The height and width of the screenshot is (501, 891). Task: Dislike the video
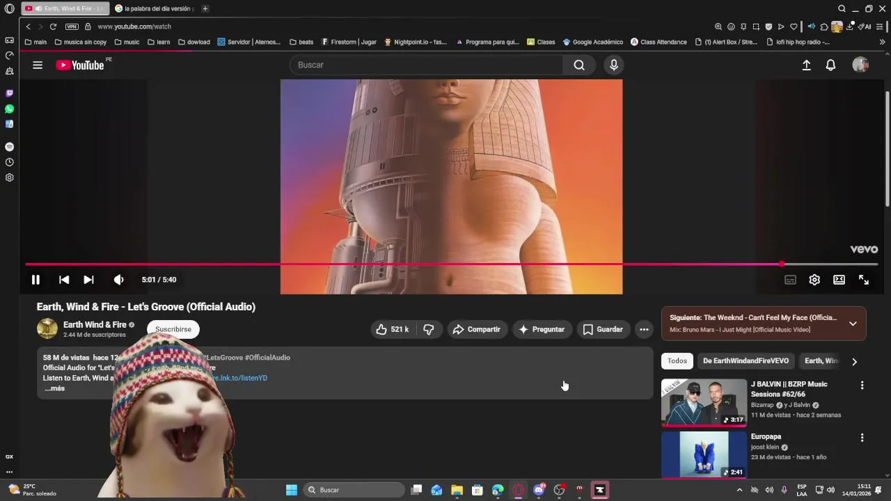pos(429,329)
